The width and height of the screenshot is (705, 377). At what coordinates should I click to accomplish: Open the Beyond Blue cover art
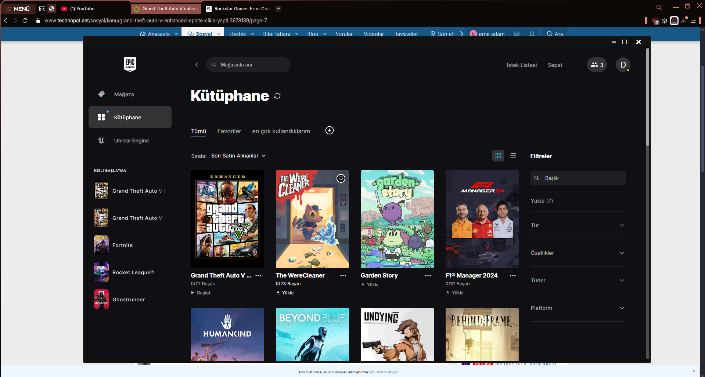pos(312,335)
